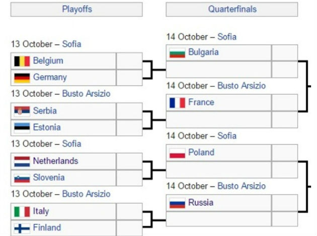Open Busto Arsizio link above Serbia match
This screenshot has height=236, width=317.
86,94
